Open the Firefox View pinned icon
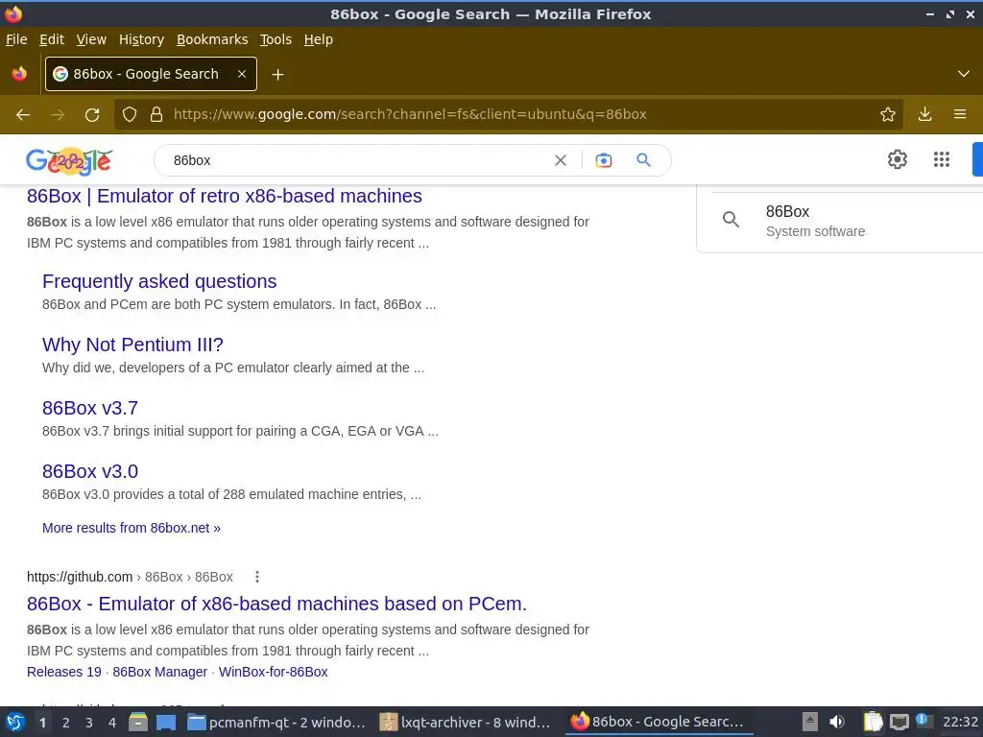Image resolution: width=983 pixels, height=737 pixels. (x=19, y=74)
